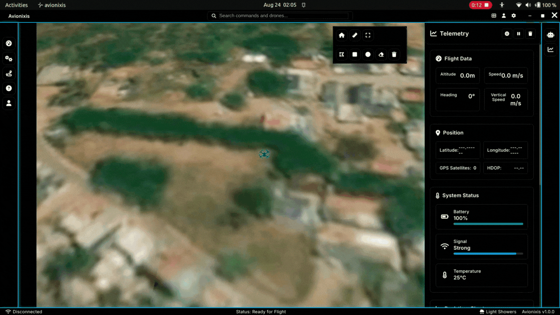Viewport: 560px width, 315px height.
Task: Activate the eraser tool on map
Action: [381, 54]
